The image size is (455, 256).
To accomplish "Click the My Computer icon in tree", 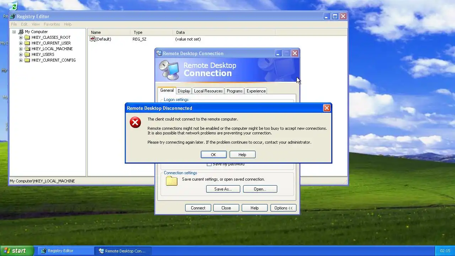I will coord(21,32).
